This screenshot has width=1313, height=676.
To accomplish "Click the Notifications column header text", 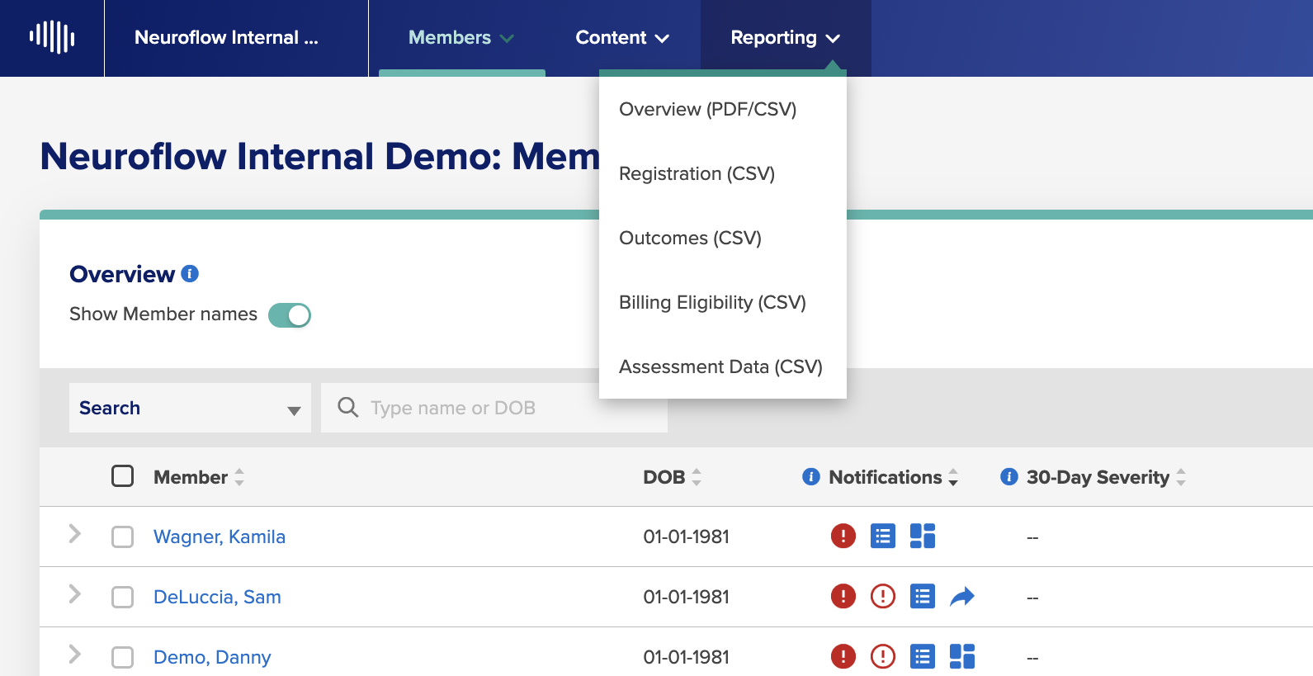I will point(886,477).
